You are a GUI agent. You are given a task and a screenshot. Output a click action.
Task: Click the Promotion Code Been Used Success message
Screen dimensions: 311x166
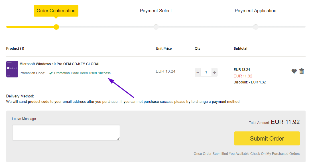pyautogui.click(x=82, y=73)
